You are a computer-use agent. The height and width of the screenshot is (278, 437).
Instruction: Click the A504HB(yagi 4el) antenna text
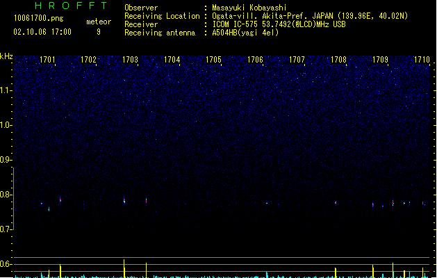click(x=245, y=33)
